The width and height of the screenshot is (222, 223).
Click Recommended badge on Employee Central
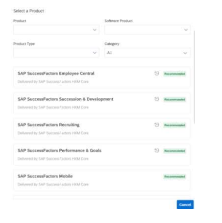pyautogui.click(x=175, y=74)
